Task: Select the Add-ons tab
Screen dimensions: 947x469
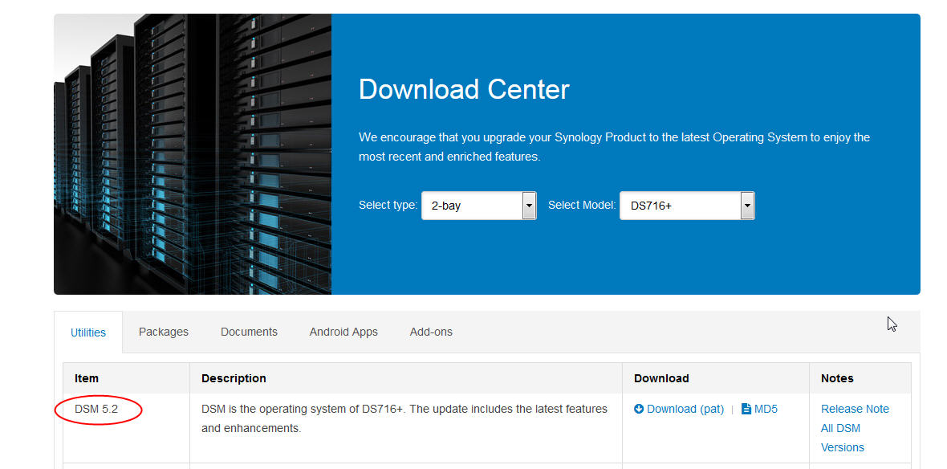Action: (x=431, y=332)
